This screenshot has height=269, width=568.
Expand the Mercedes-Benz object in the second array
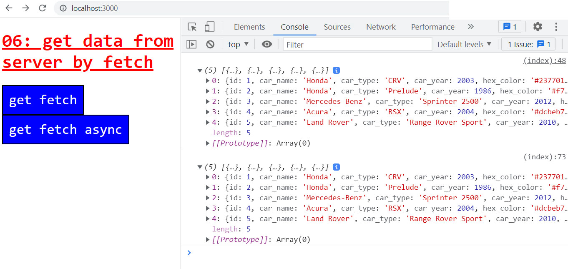[208, 198]
